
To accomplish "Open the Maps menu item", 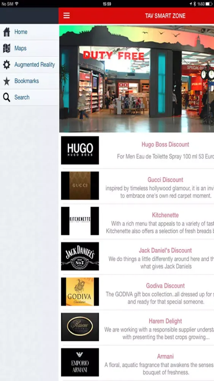I will click(x=29, y=48).
